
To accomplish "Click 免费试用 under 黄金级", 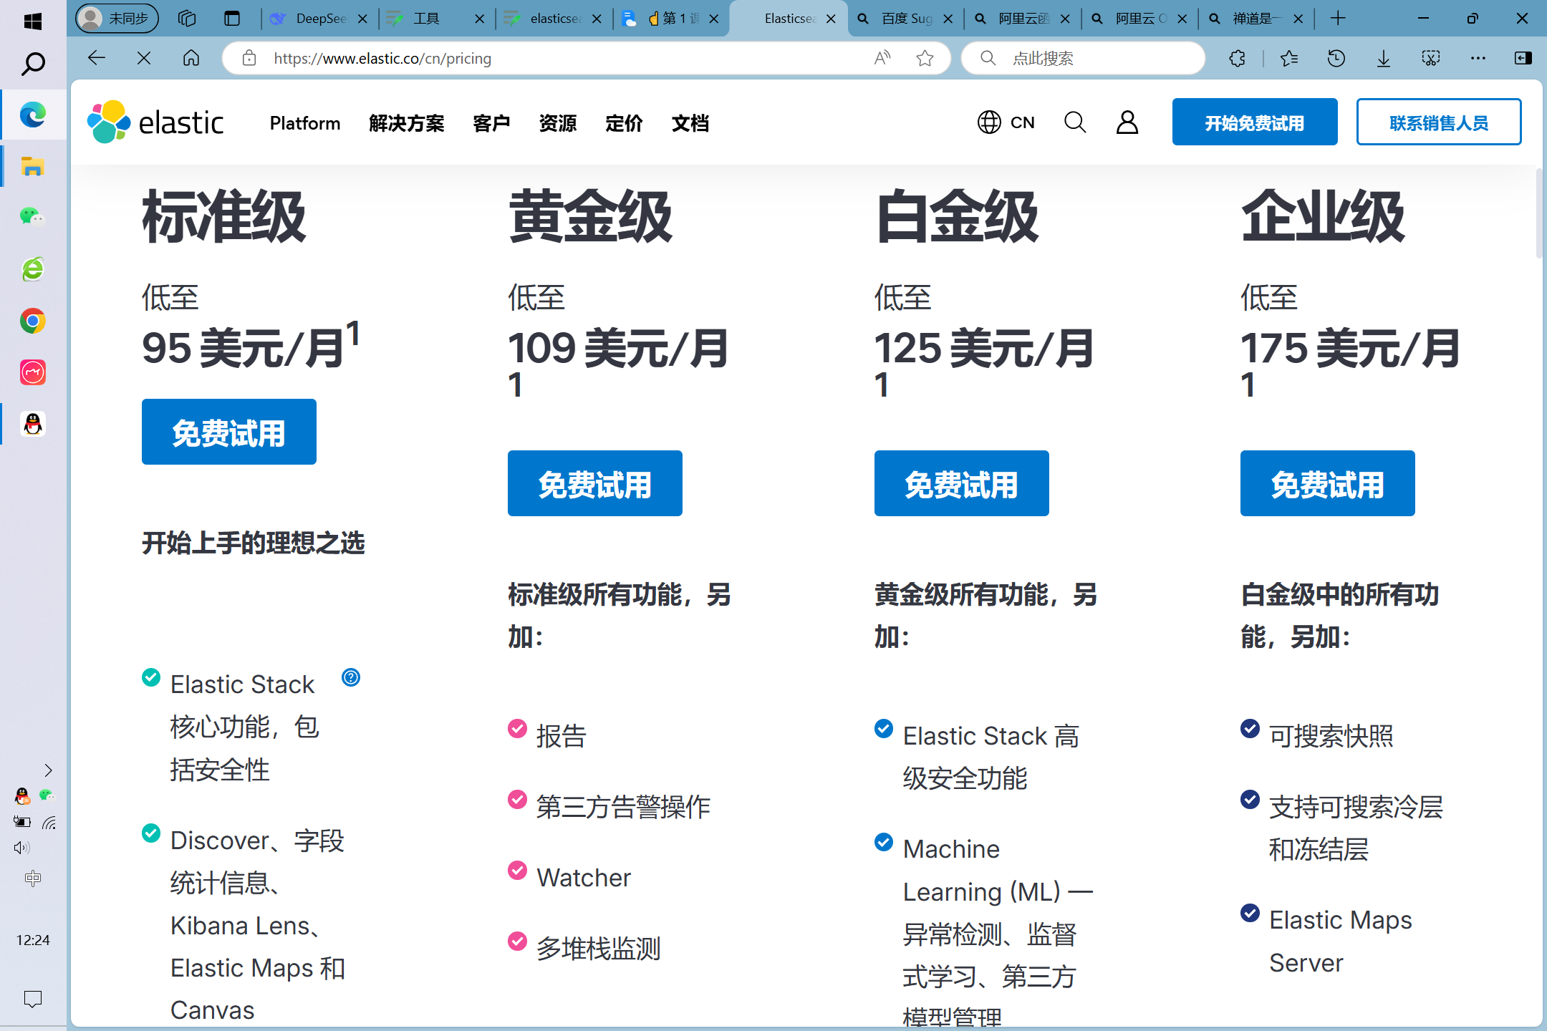I will 595,483.
